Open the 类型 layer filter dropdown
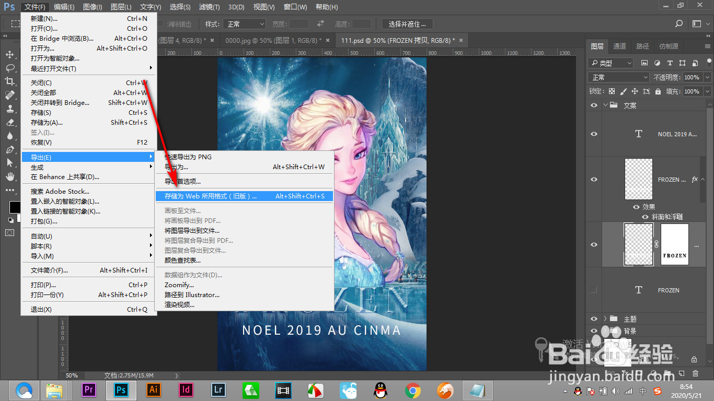The width and height of the screenshot is (714, 401). click(x=611, y=63)
